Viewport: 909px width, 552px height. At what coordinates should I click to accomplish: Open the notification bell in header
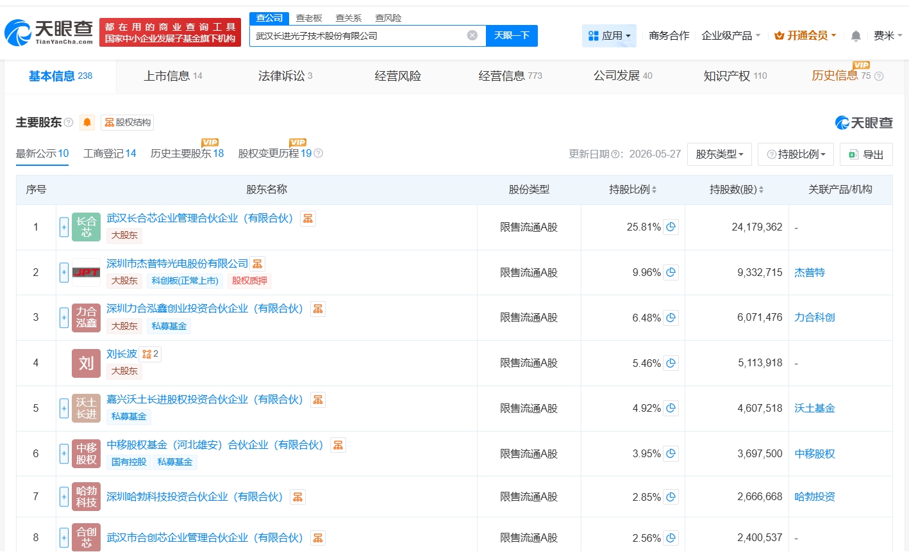click(856, 36)
